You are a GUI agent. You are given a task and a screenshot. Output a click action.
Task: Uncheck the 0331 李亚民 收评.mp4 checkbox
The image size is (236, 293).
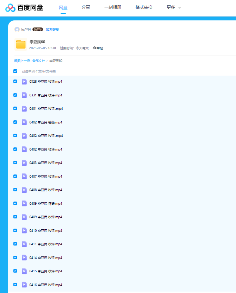(x=15, y=95)
